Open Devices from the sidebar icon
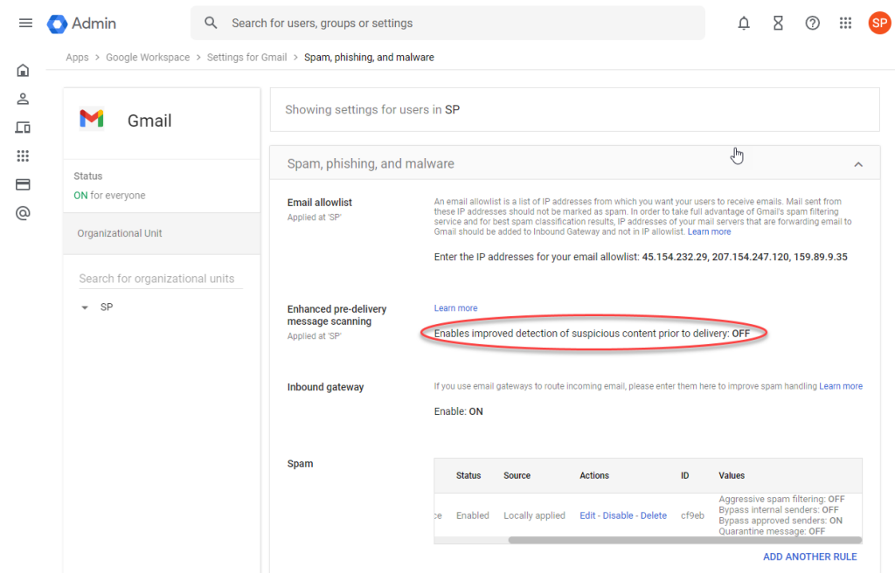This screenshot has width=895, height=573. tap(24, 128)
